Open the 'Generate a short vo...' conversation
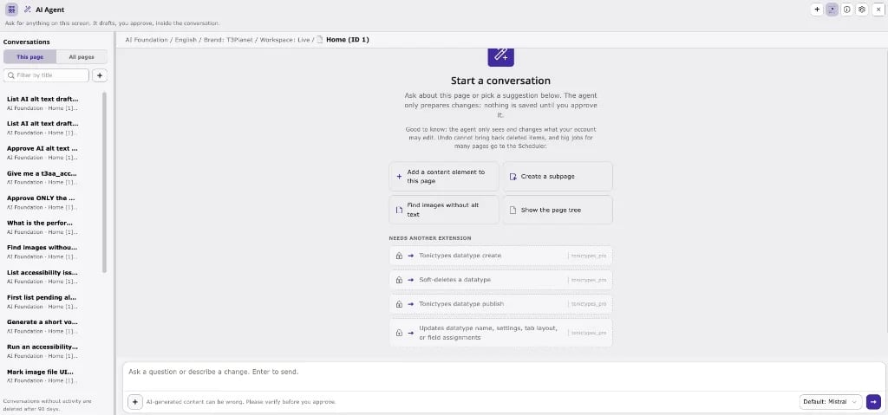Viewport: 888px width, 415px height. pyautogui.click(x=51, y=326)
